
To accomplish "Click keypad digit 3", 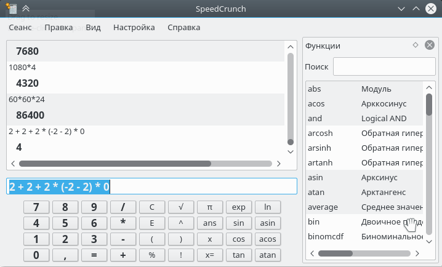I will click(x=94, y=239).
